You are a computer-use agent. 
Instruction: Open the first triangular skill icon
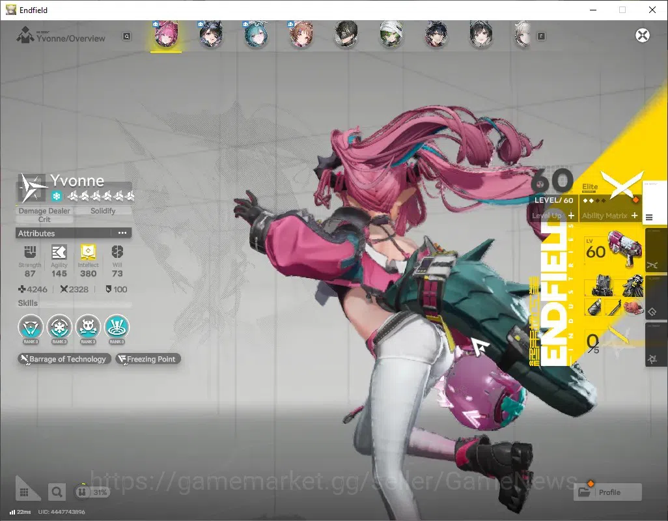click(30, 327)
